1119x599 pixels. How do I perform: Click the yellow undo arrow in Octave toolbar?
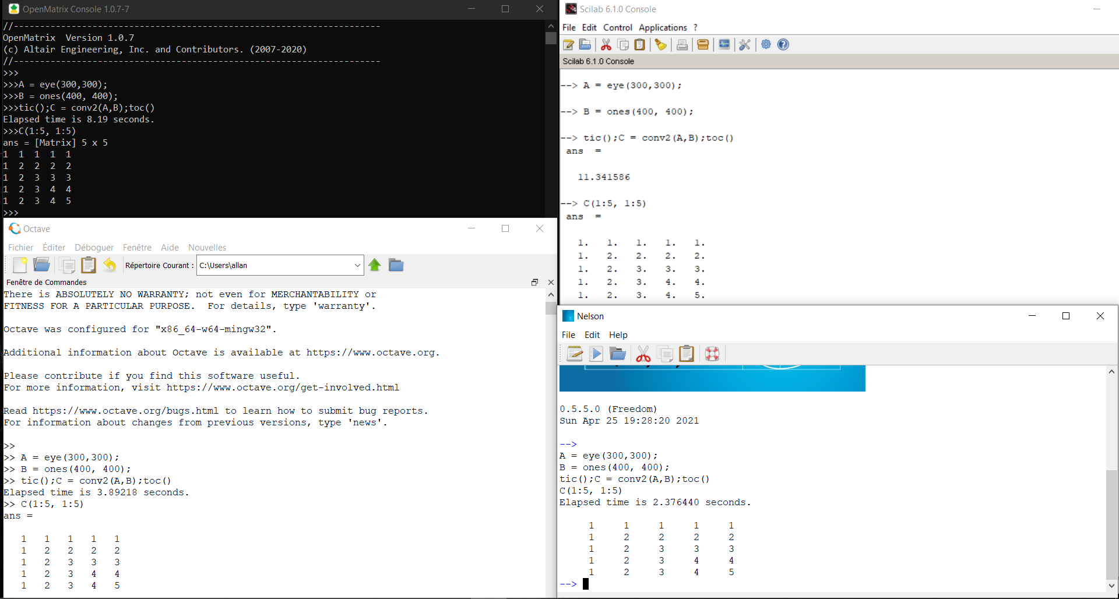click(110, 265)
